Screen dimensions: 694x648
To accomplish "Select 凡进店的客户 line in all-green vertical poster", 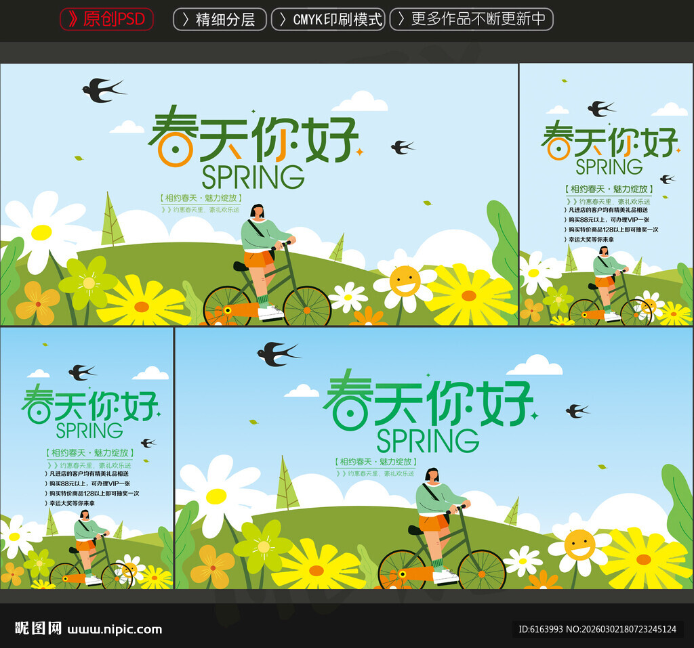I will click(x=87, y=474).
